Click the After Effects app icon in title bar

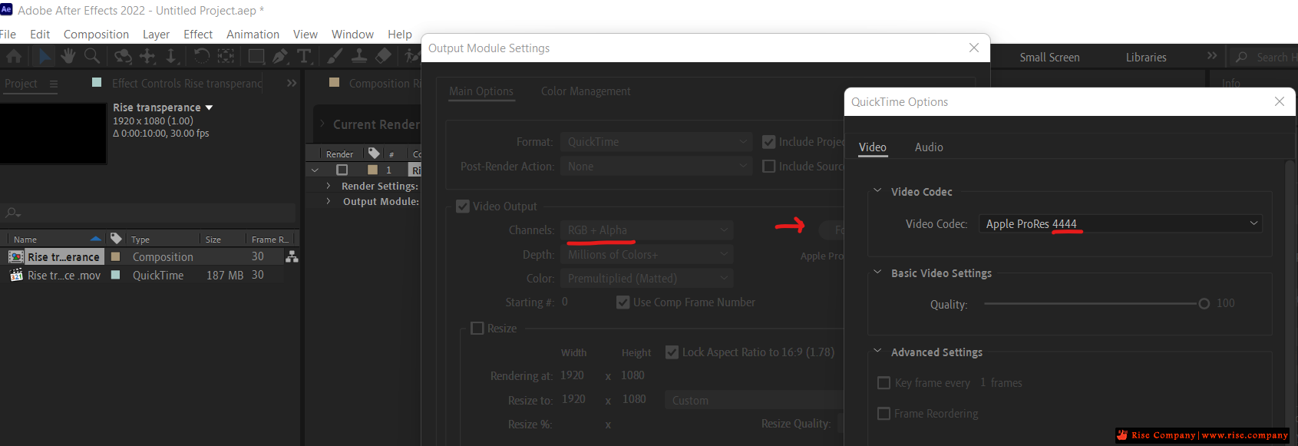tap(6, 9)
